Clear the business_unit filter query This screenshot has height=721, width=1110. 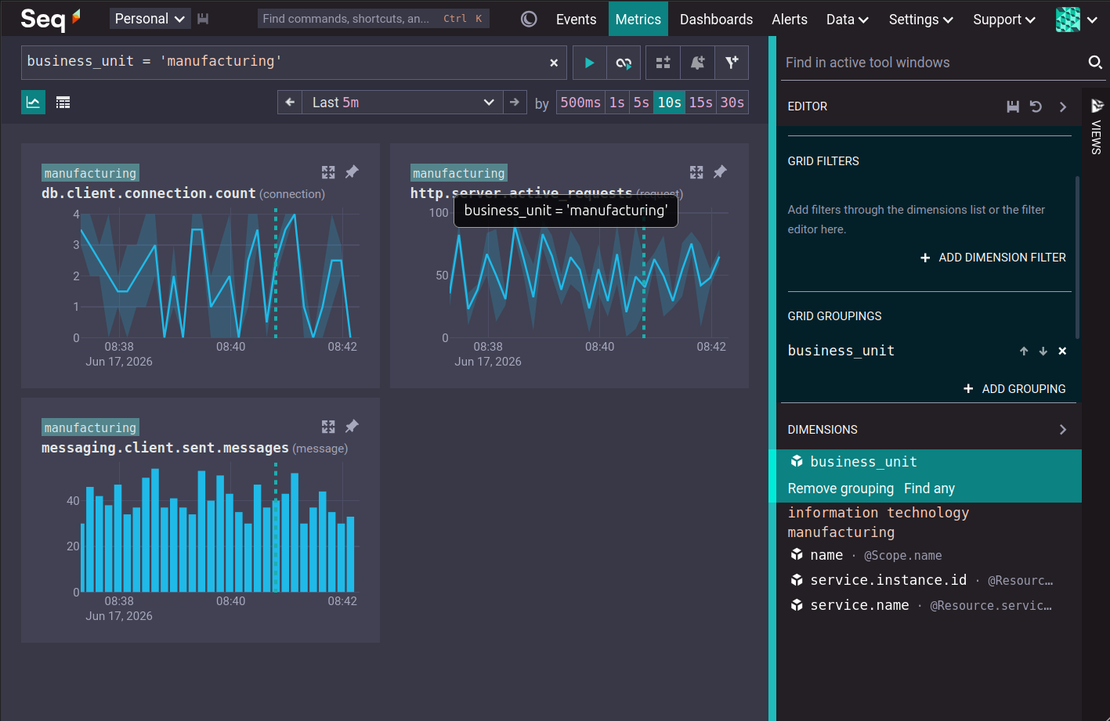click(x=554, y=63)
